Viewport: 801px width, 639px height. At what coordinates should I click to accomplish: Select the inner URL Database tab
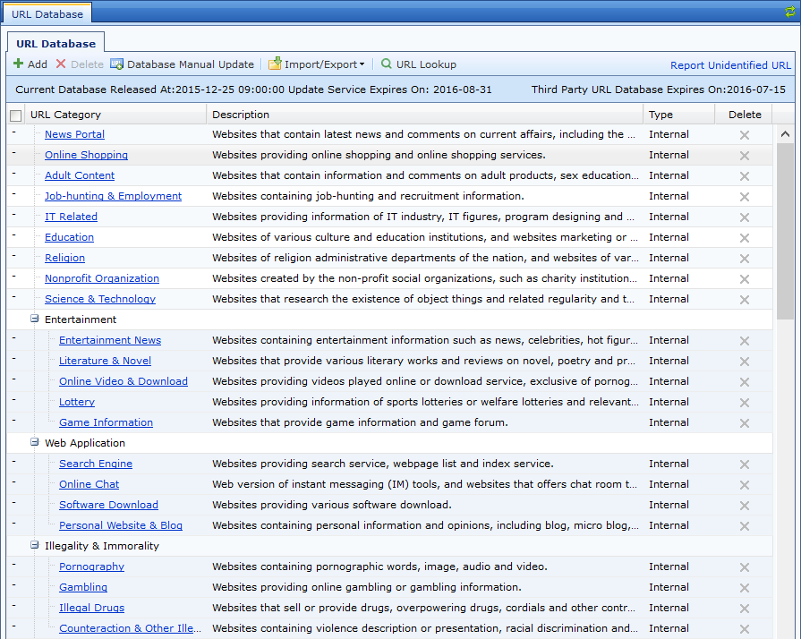tap(55, 44)
